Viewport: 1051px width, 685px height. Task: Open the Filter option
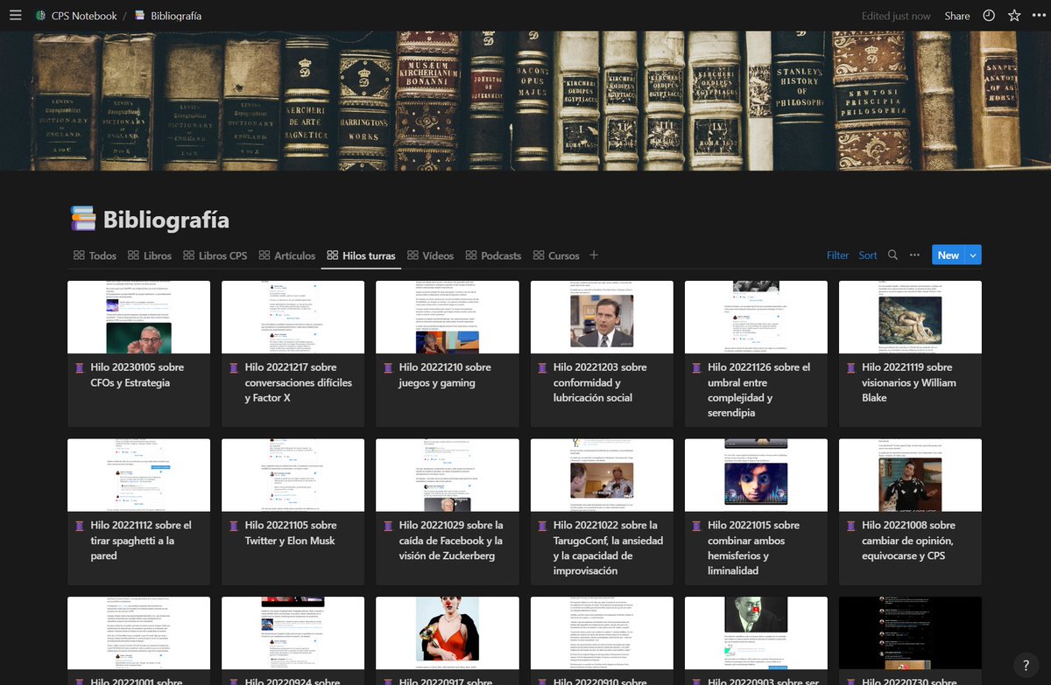tap(838, 255)
